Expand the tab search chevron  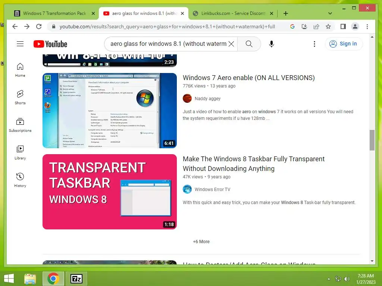pos(330,13)
